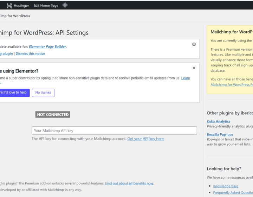Click the NOT CONNECTED status badge
This screenshot has height=197, width=253.
click(x=53, y=115)
